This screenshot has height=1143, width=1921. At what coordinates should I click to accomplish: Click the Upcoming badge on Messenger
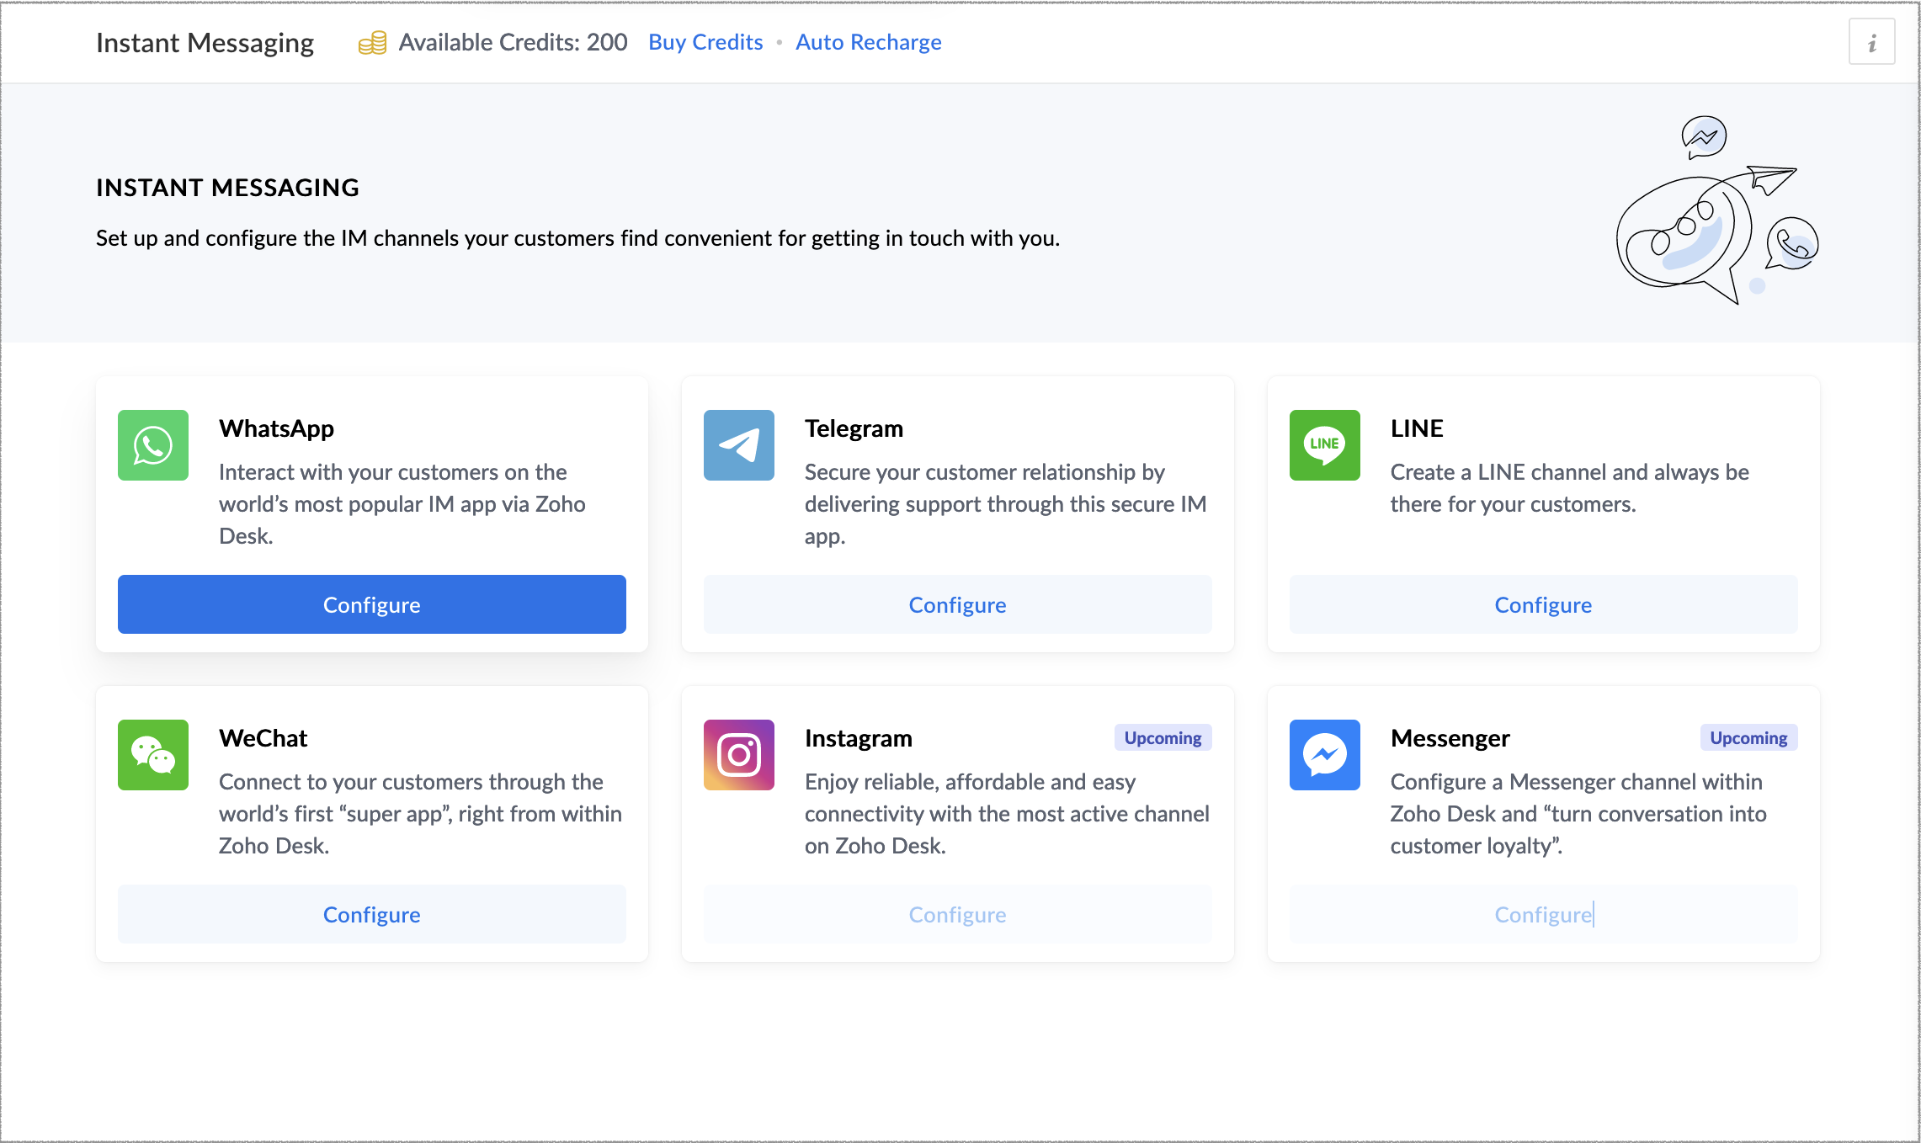(x=1749, y=737)
